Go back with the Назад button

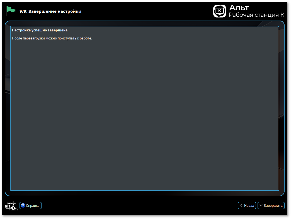pyautogui.click(x=247, y=206)
